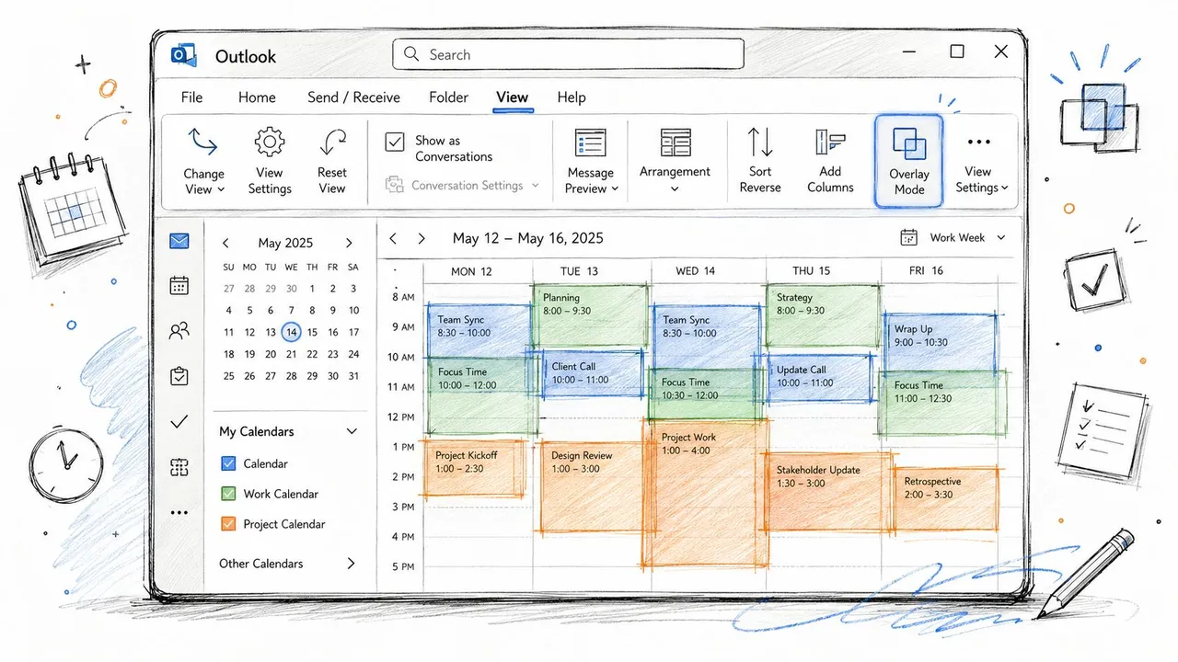This screenshot has height=662, width=1178.
Task: Open Project Work event on Wednesday
Action: (708, 493)
